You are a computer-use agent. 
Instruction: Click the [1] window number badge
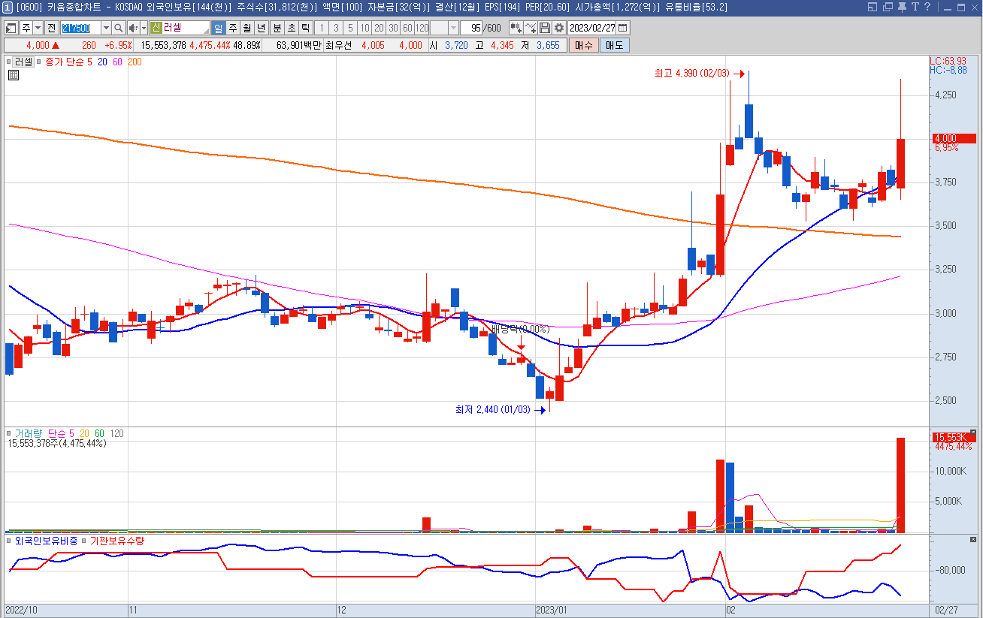[x=7, y=7]
